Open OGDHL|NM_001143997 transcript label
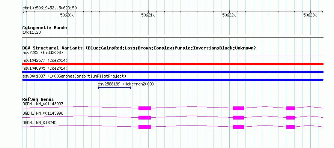The image size is (334, 148). coord(43,104)
